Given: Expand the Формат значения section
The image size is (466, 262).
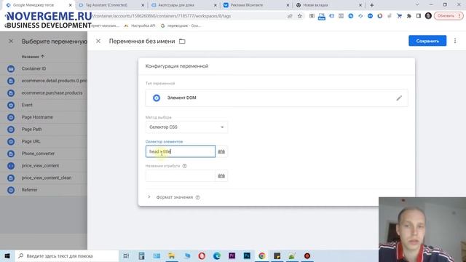Looking at the screenshot, I should [x=149, y=197].
